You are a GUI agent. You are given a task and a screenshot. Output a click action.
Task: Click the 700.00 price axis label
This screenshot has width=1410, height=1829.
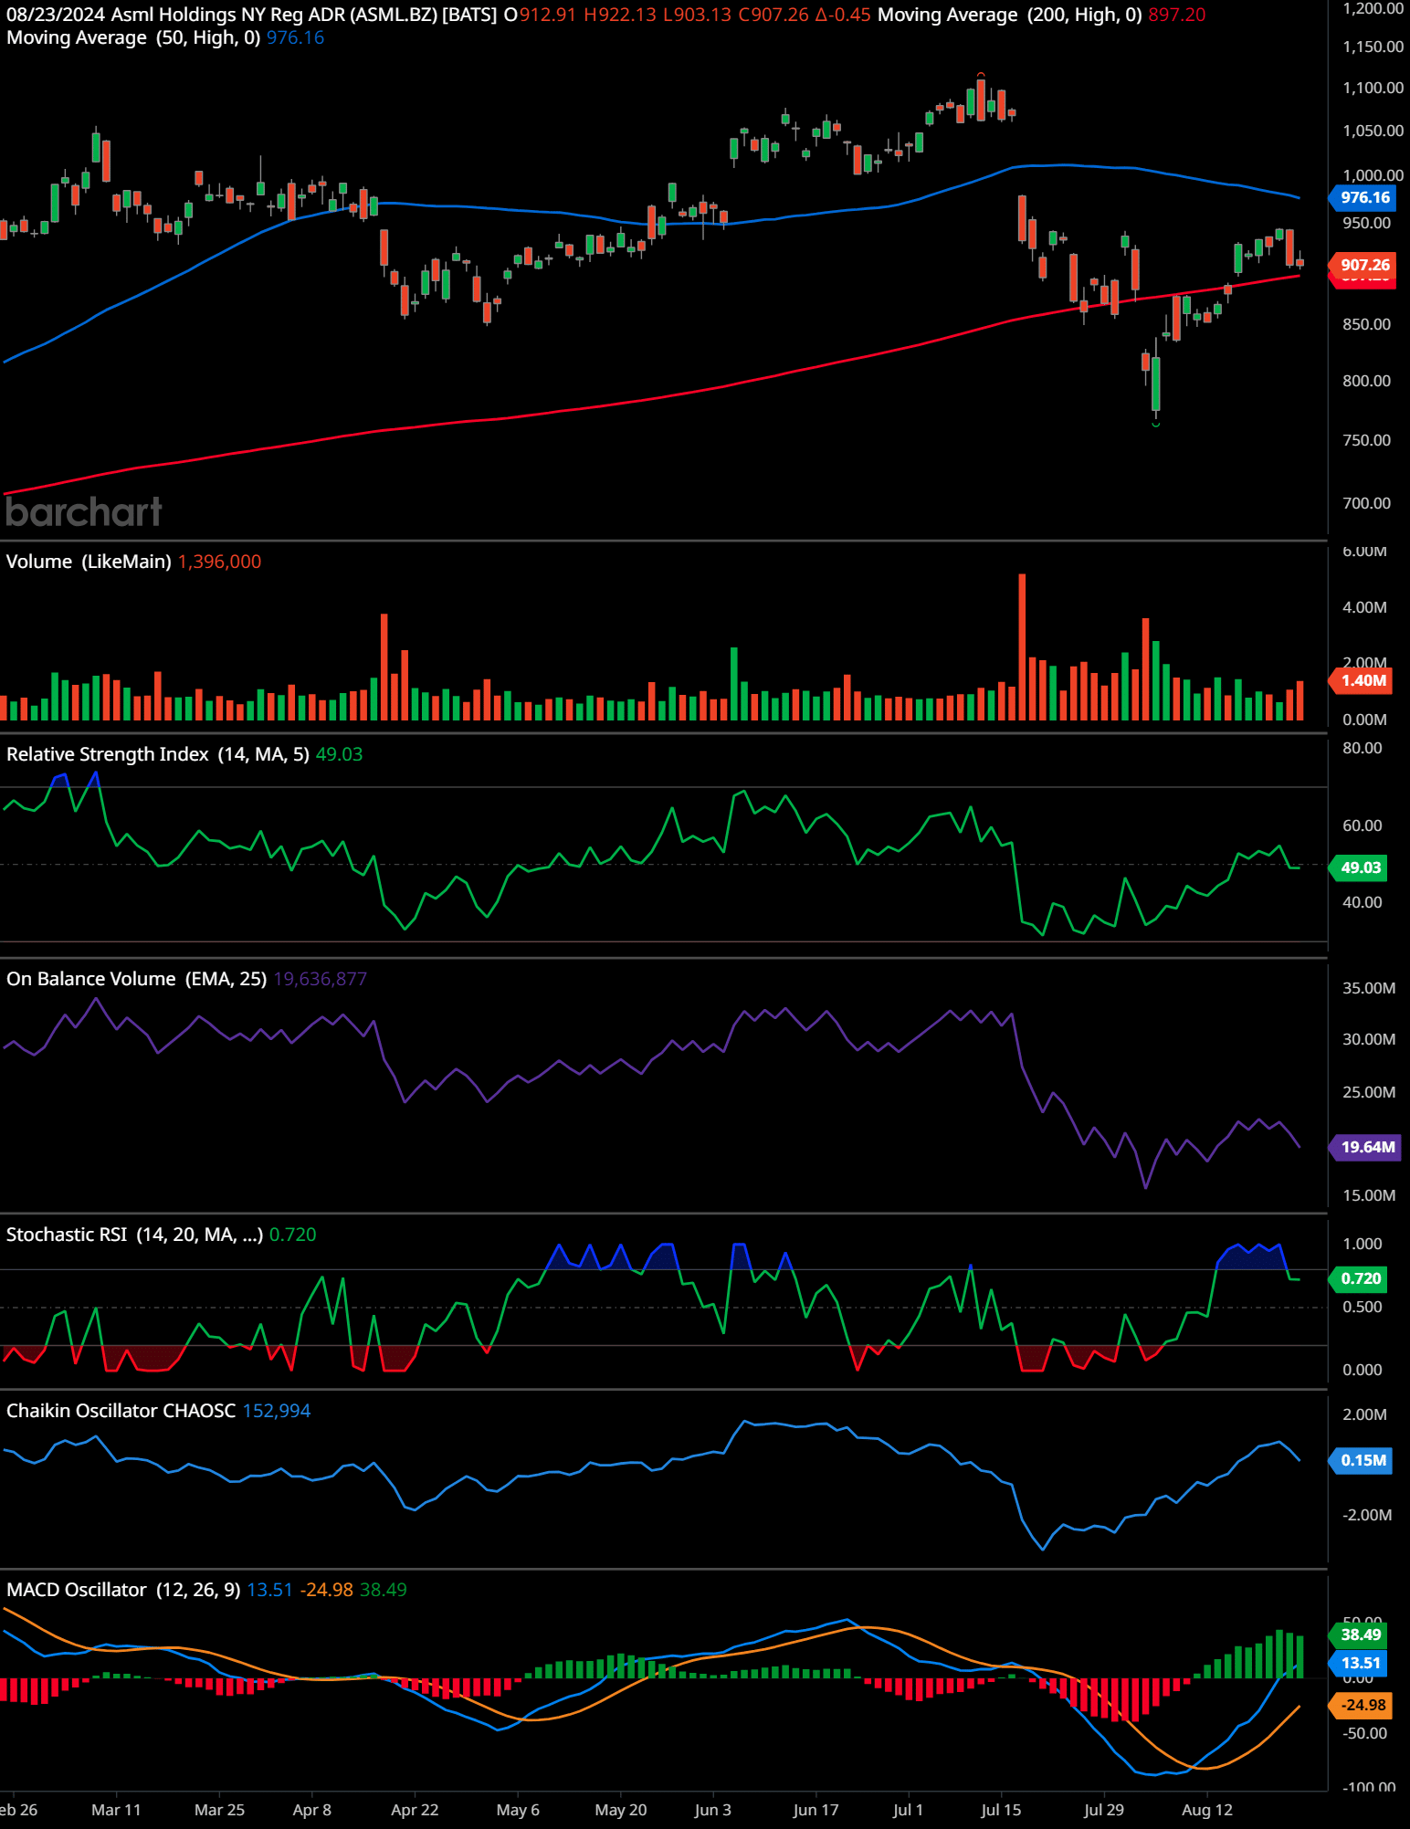[1367, 503]
